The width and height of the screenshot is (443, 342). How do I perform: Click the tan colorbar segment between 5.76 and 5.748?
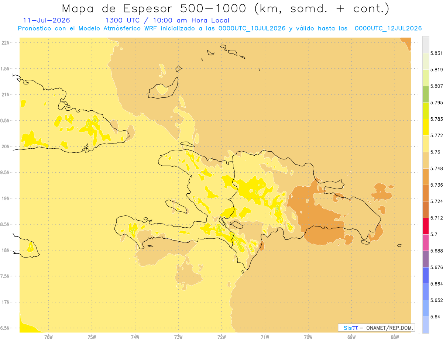pos(426,160)
